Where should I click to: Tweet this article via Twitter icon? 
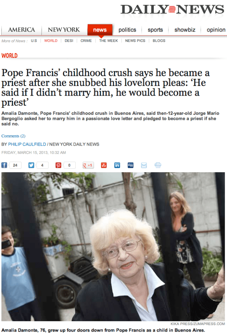(31, 165)
